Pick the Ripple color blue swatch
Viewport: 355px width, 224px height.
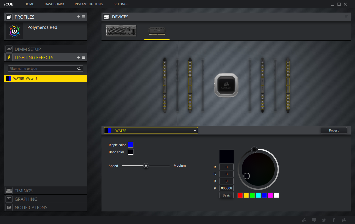point(131,145)
